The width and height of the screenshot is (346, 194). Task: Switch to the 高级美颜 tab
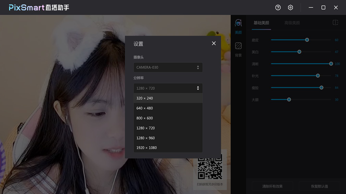(x=291, y=23)
